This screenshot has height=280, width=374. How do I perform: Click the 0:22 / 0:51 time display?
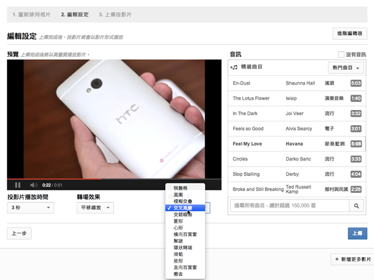point(52,185)
